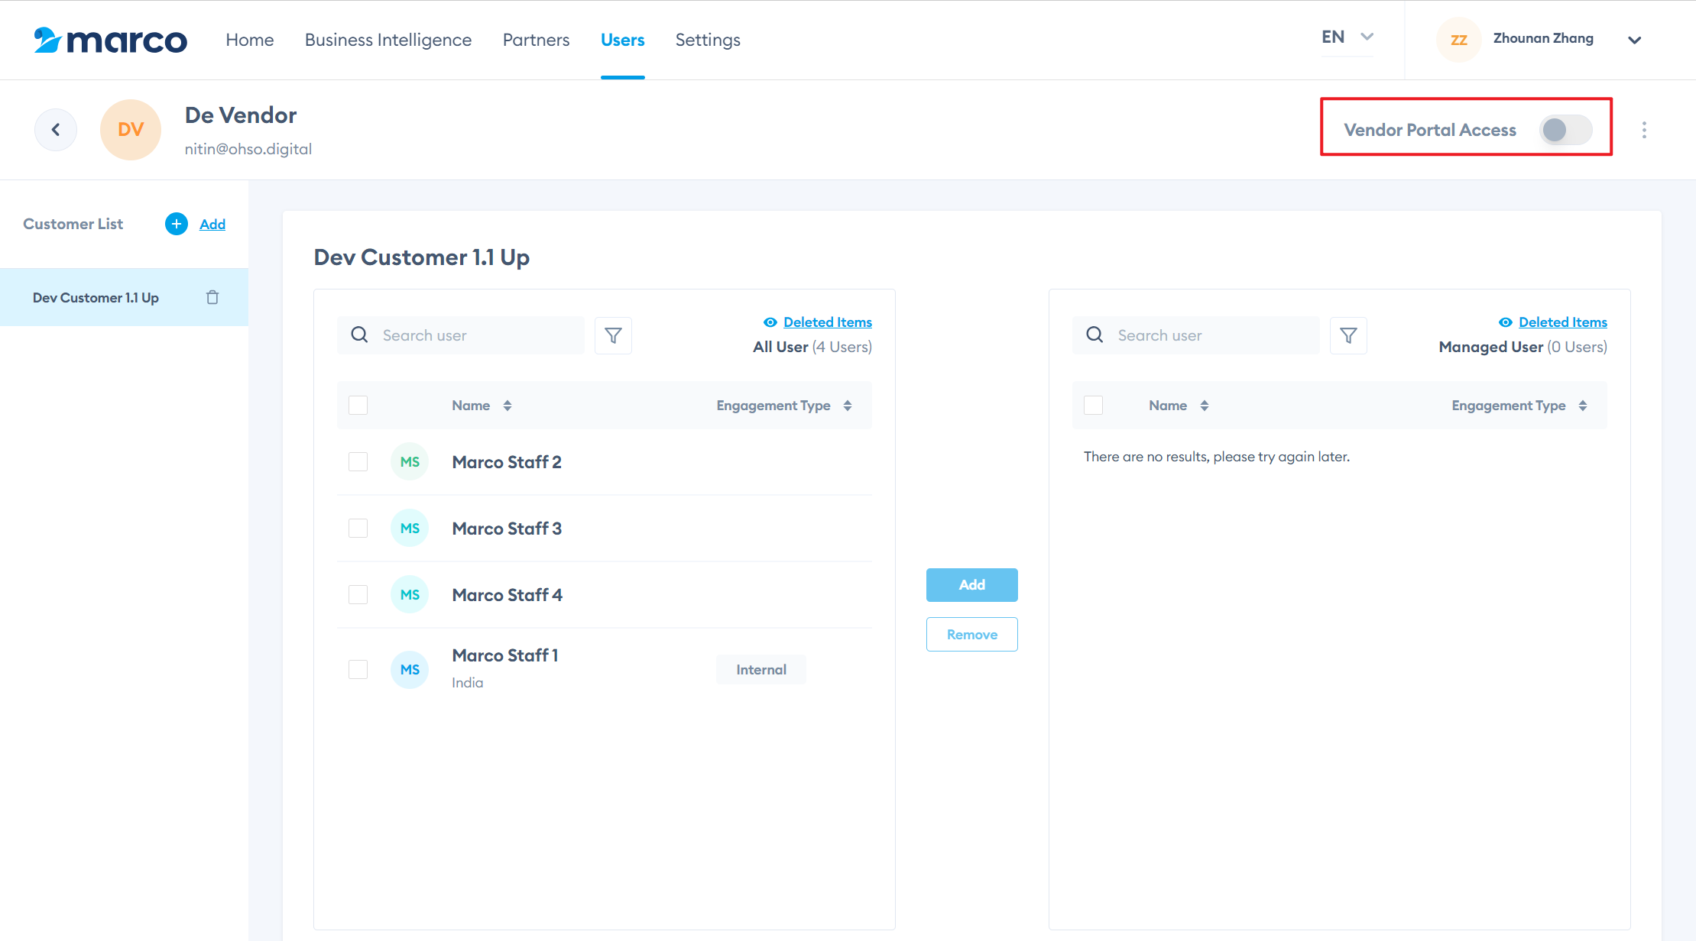Click the back arrow beside De Vendor
Viewport: 1696px width, 941px height.
pos(56,130)
